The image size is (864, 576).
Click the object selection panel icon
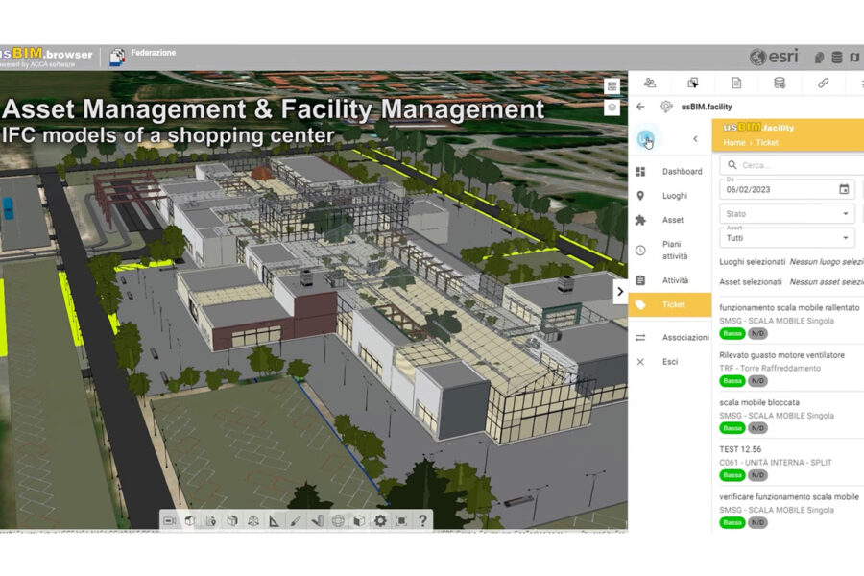pyautogui.click(x=693, y=84)
